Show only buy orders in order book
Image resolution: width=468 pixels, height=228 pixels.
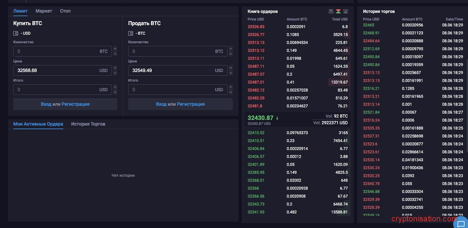(345, 11)
